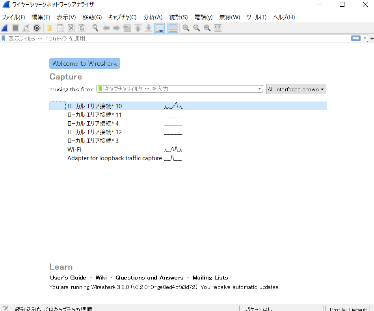374x311 pixels.
Task: Open capture options gear icon
Action: click(x=37, y=28)
